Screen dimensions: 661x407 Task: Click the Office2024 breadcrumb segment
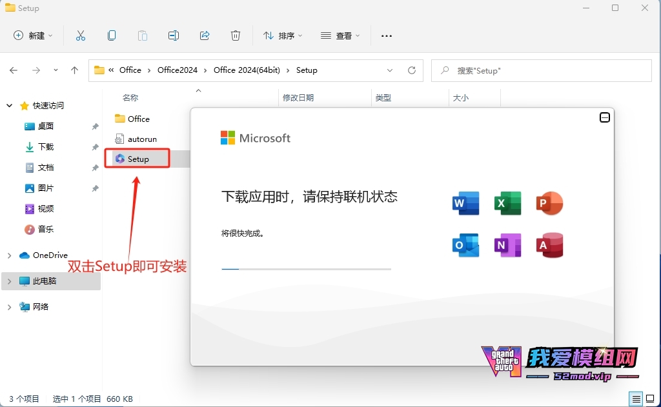click(178, 70)
